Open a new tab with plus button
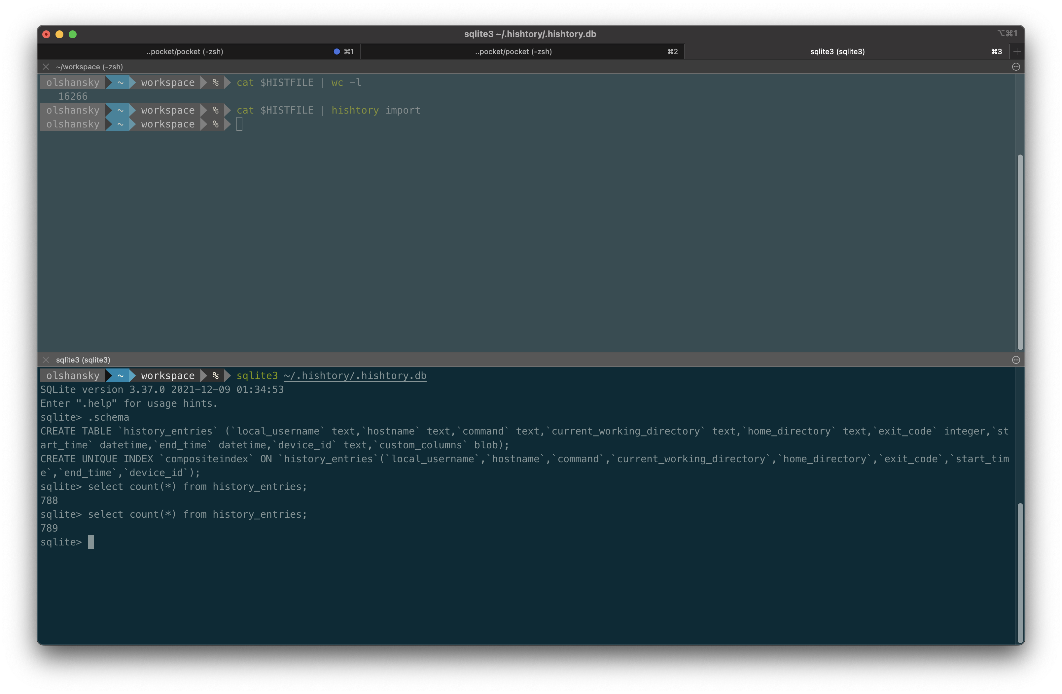This screenshot has height=694, width=1062. pos(1017,52)
